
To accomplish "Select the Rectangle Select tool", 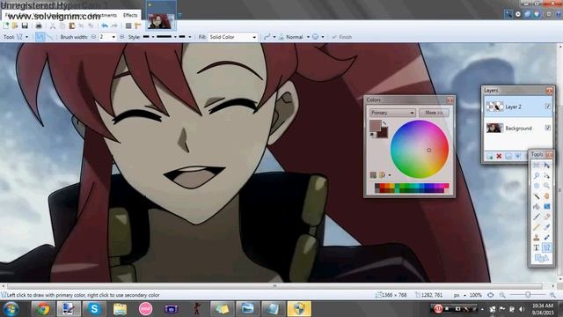I will [537, 165].
